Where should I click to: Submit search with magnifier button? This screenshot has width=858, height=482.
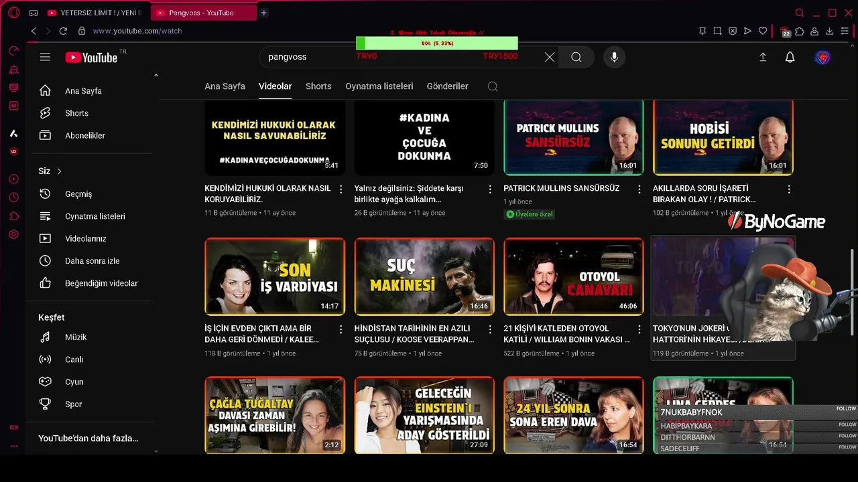pyautogui.click(x=576, y=58)
